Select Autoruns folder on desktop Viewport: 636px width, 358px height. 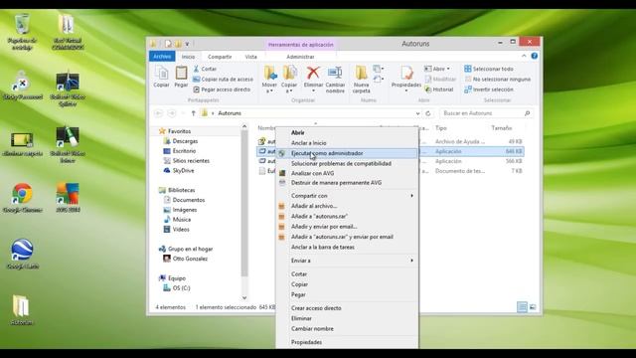21,310
